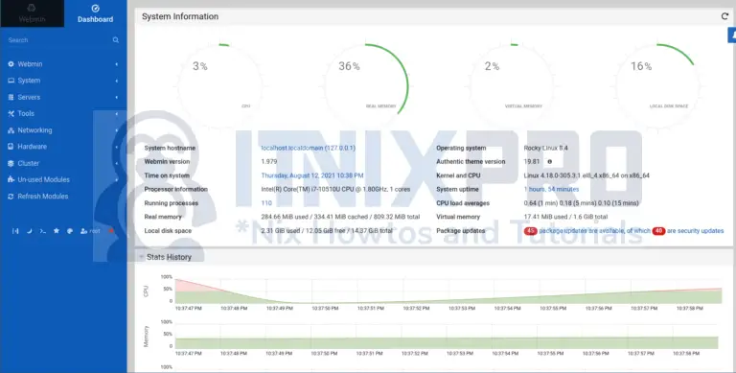Refresh the System Information panel

pyautogui.click(x=724, y=16)
